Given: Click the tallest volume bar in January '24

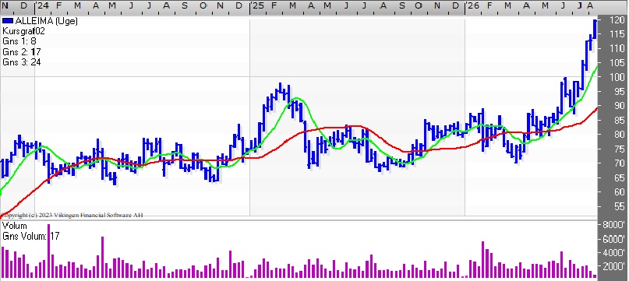Looking at the screenshot, I should (48, 251).
